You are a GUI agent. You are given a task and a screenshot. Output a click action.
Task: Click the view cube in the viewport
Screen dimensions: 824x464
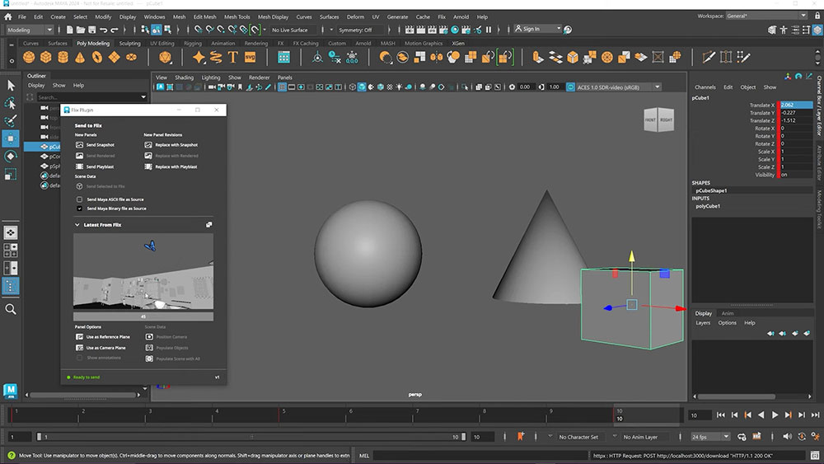point(658,120)
